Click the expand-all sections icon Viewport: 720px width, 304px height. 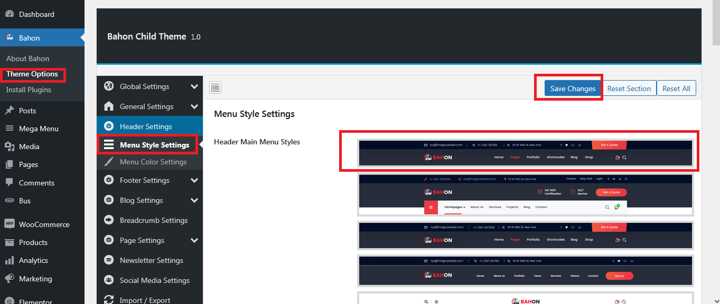[x=215, y=88]
